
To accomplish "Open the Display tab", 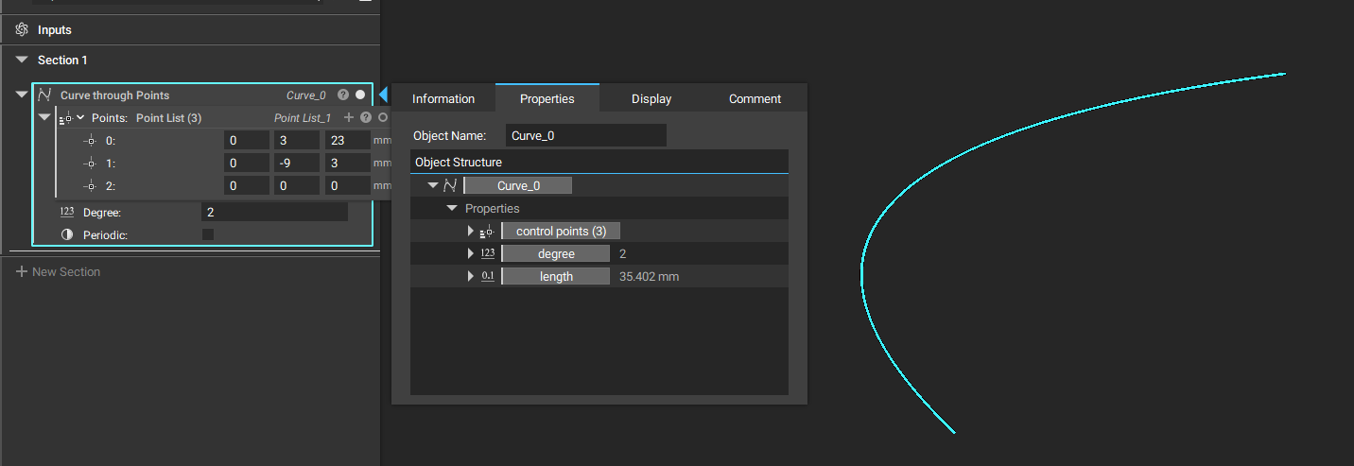I will pyautogui.click(x=651, y=98).
